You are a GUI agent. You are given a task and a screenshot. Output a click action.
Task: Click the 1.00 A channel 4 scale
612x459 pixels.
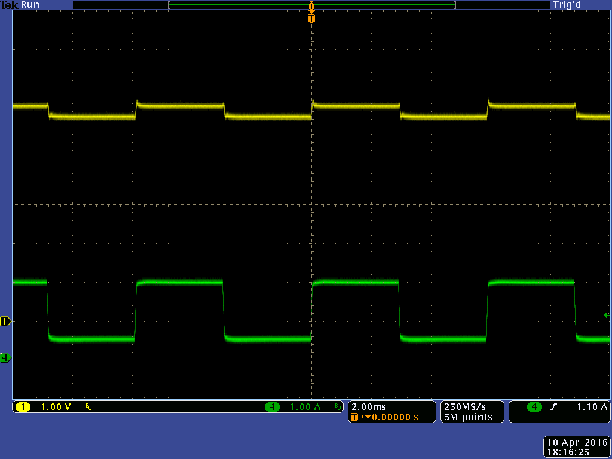point(305,407)
